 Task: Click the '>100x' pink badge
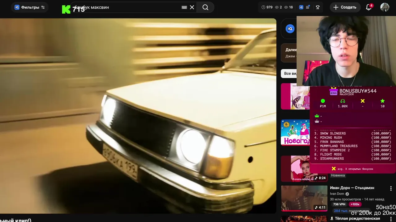[355, 204]
